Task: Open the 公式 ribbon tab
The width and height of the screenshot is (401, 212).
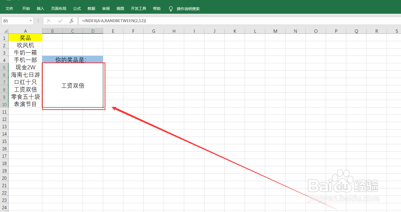Action: [x=77, y=9]
